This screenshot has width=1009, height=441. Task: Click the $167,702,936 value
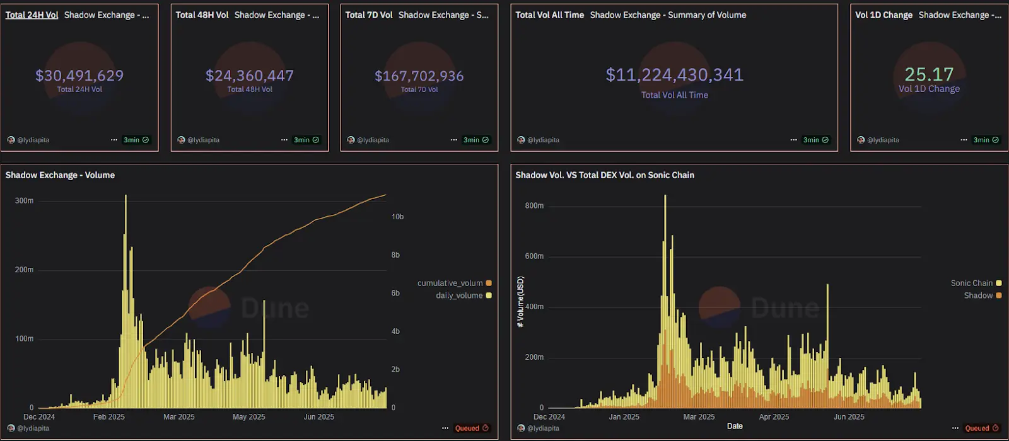coord(419,76)
